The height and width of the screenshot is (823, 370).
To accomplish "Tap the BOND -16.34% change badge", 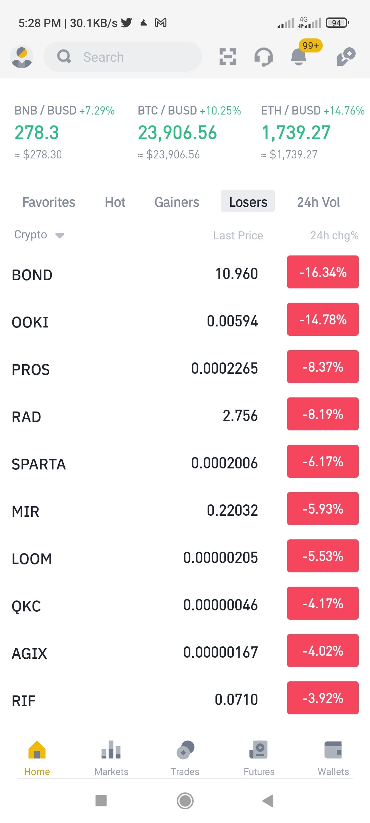I will pos(323,272).
